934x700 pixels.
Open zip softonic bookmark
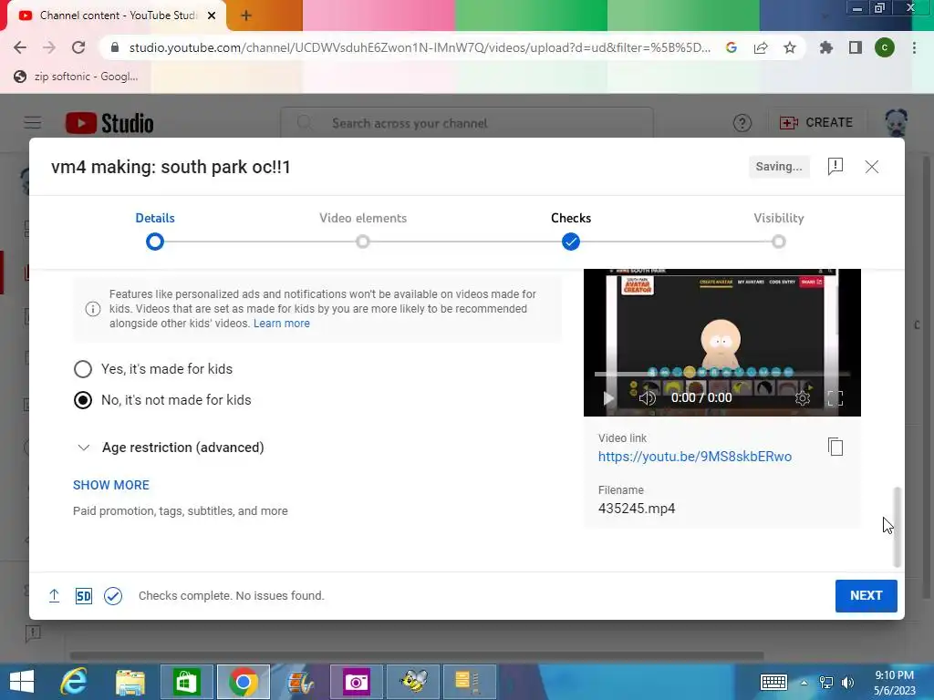pyautogui.click(x=77, y=77)
